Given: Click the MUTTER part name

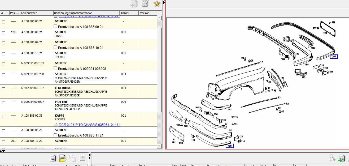Looking at the screenshot, I should 61,102.
